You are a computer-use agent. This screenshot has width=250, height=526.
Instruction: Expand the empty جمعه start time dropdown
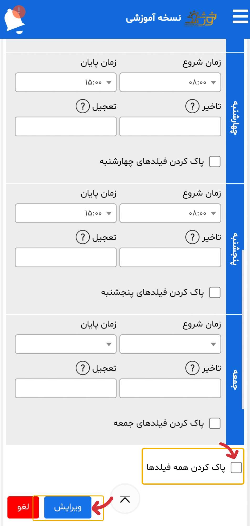pyautogui.click(x=170, y=344)
